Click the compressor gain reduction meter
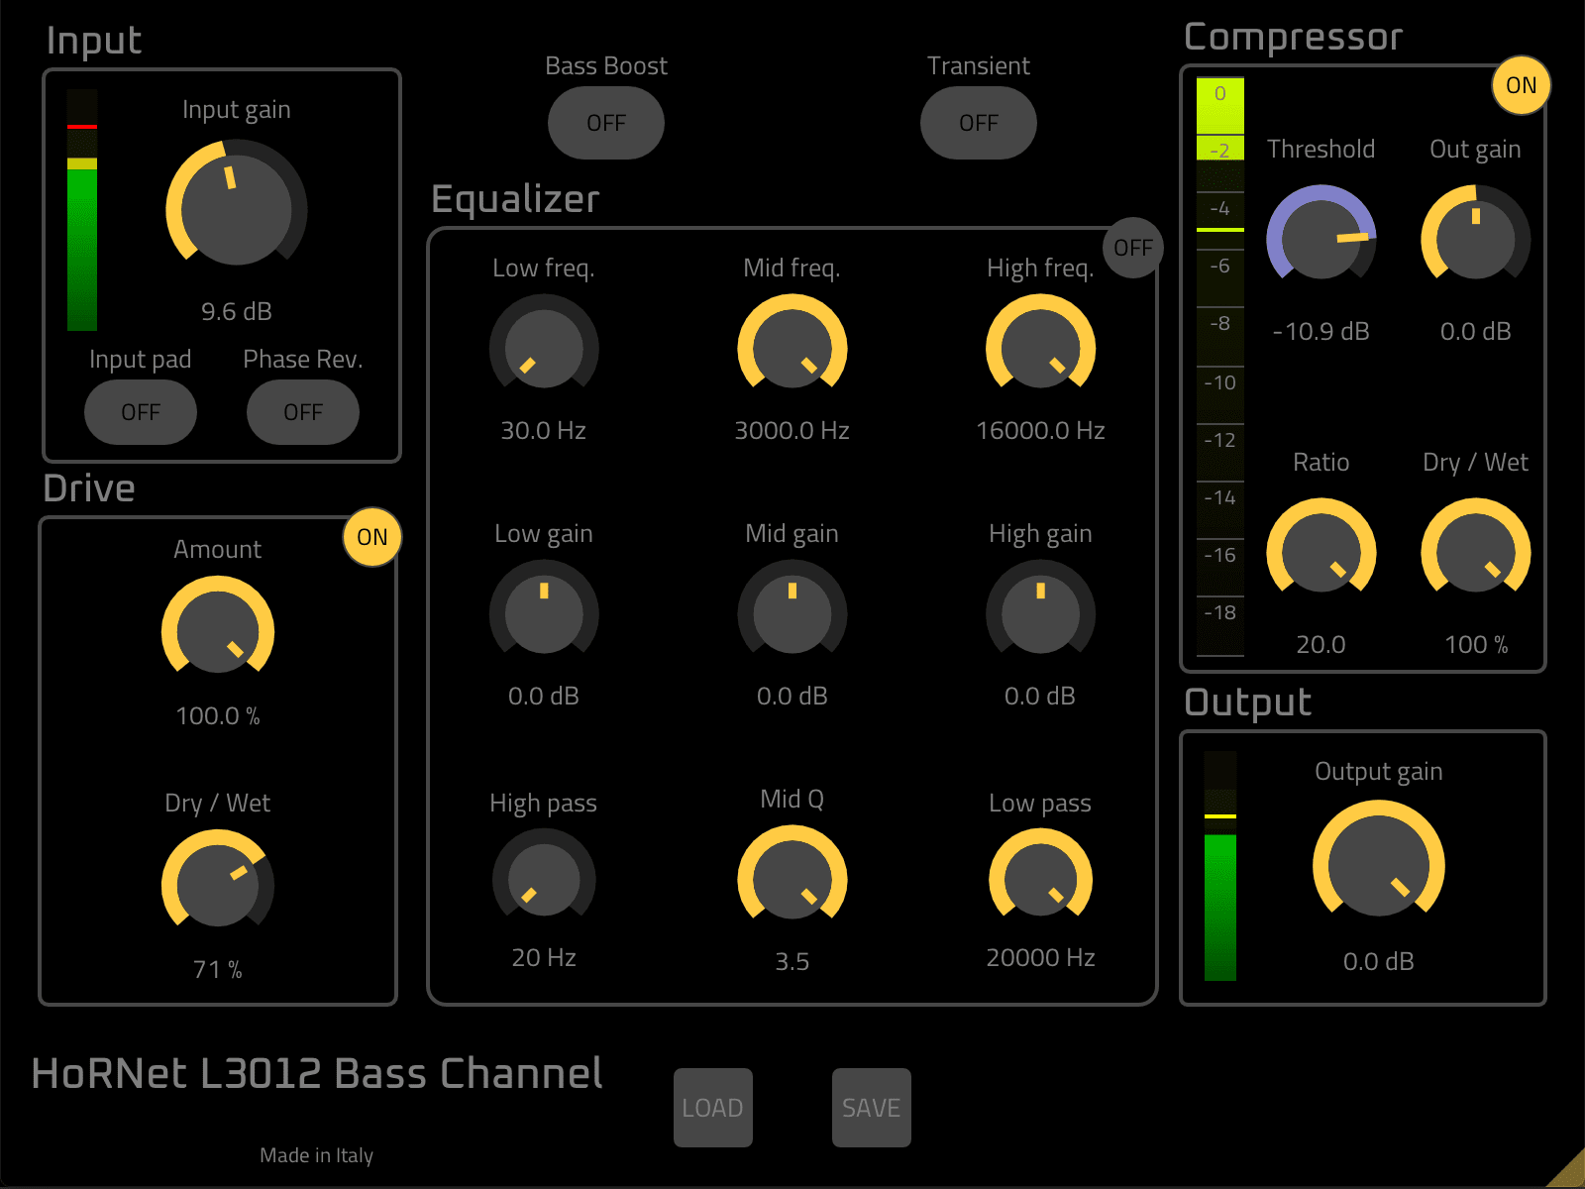Screen dimensions: 1585x1189 1220,367
